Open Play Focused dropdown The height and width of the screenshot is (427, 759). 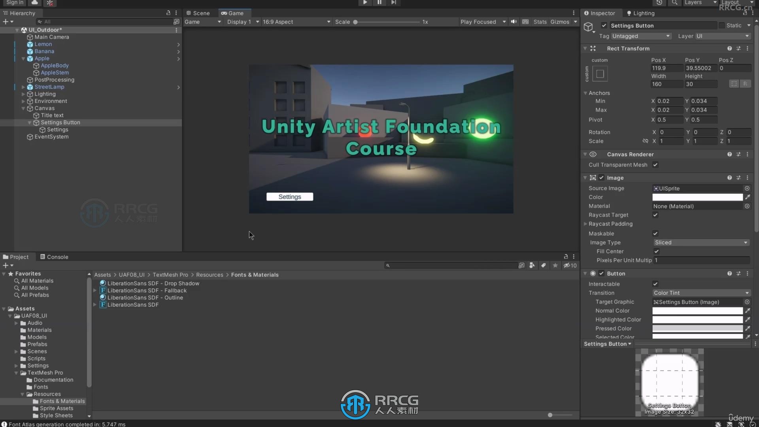click(x=483, y=22)
